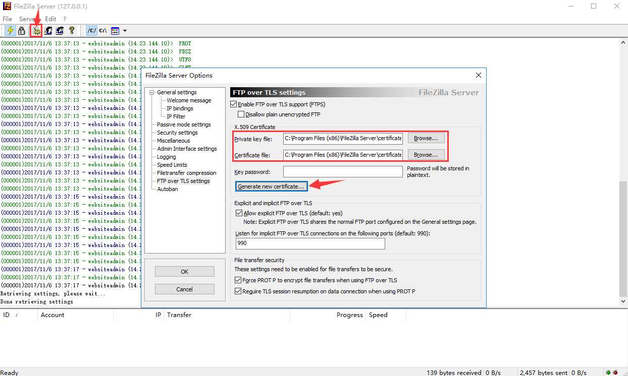The image size is (628, 376).
Task: Open the sort-order dropdown arrow in toolbar
Action: pos(125,31)
